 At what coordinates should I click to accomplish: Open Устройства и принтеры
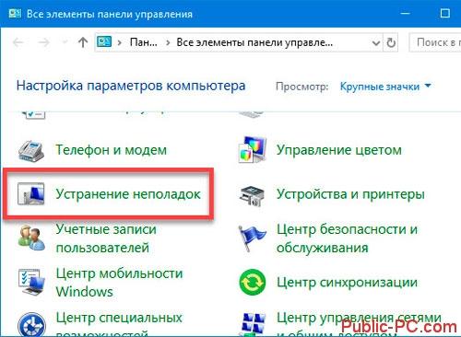(350, 194)
